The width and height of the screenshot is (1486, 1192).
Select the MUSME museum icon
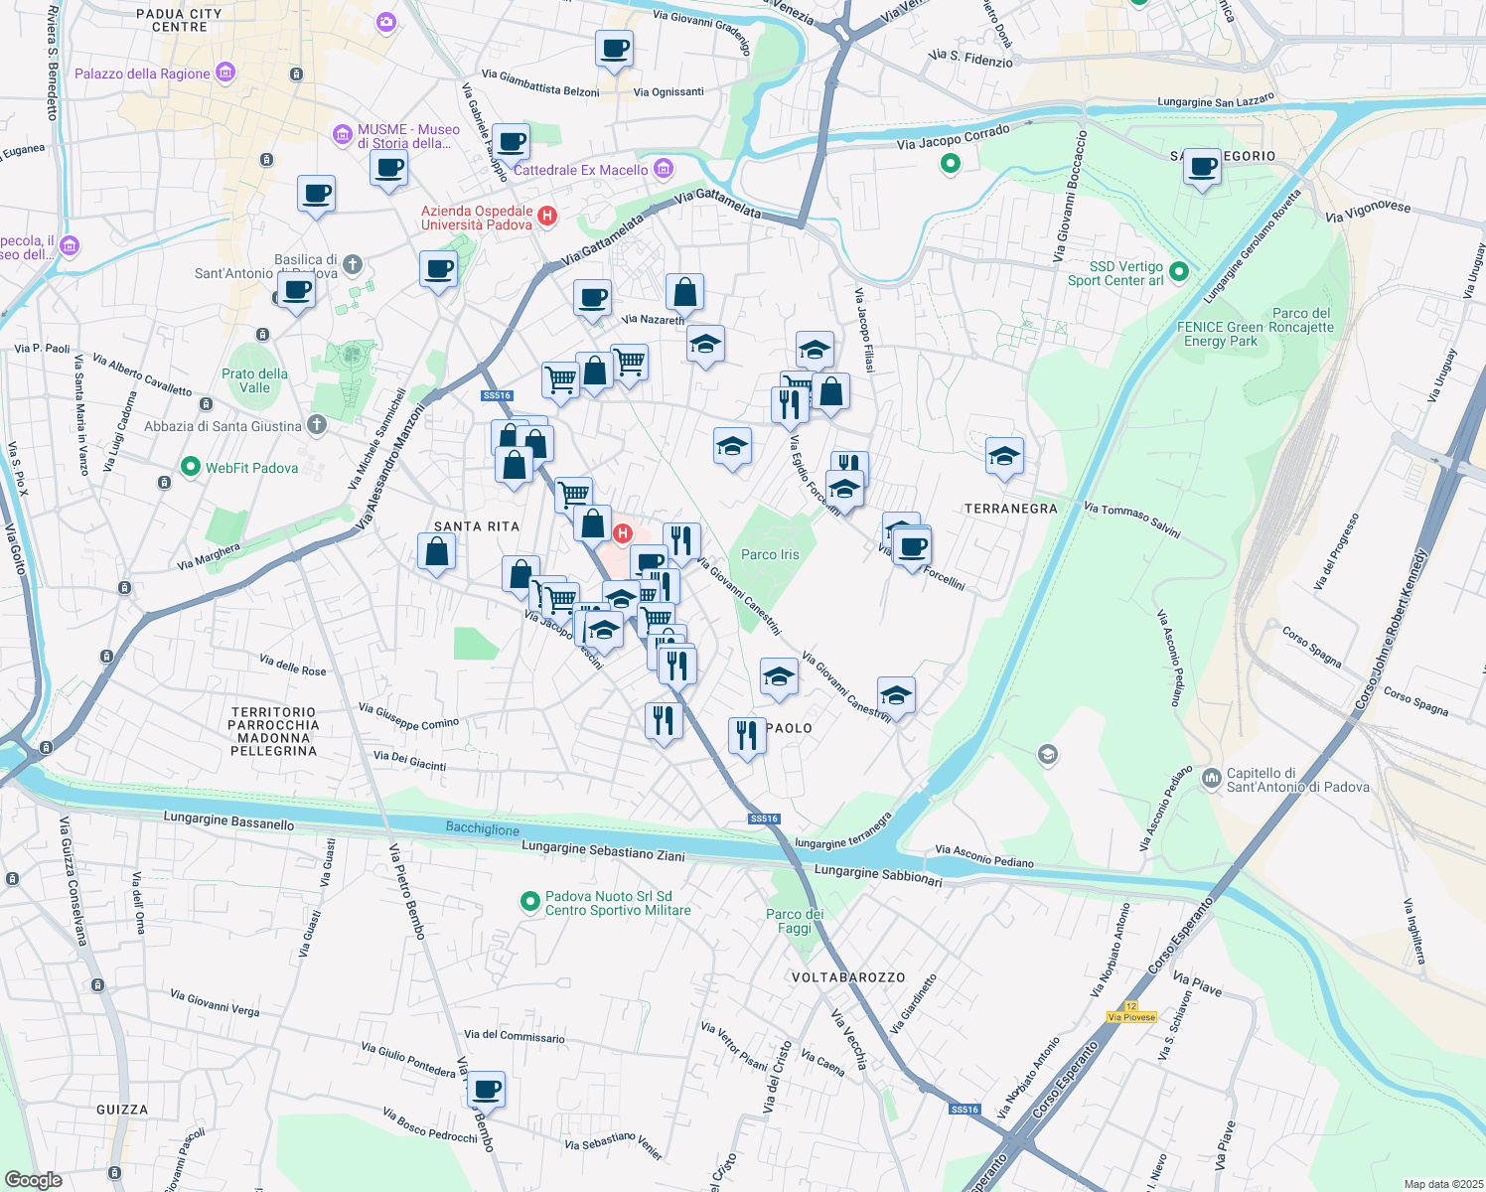pos(343,134)
